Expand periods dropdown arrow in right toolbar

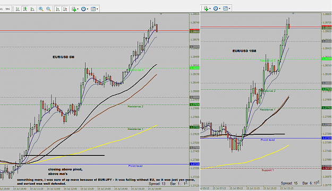pyautogui.click(x=220, y=8)
